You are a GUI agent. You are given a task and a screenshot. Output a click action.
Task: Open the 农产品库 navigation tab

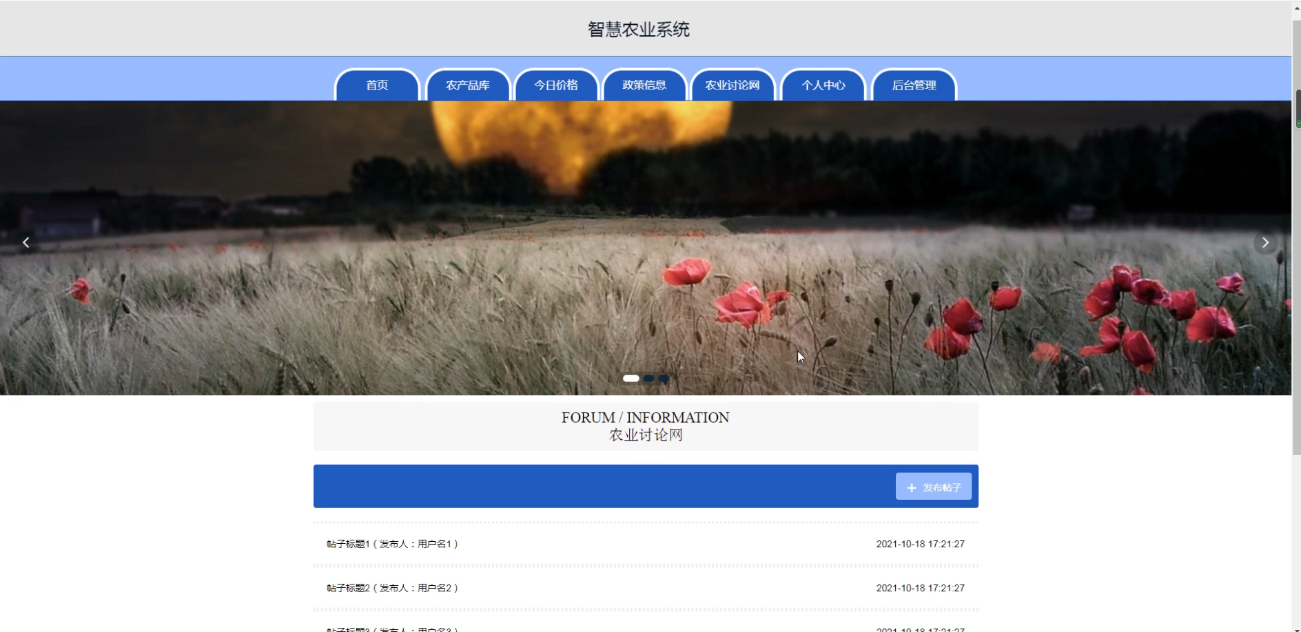click(x=468, y=85)
